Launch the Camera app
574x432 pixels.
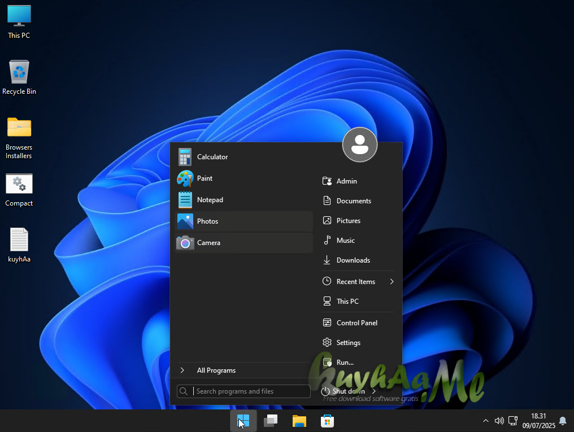click(x=243, y=243)
